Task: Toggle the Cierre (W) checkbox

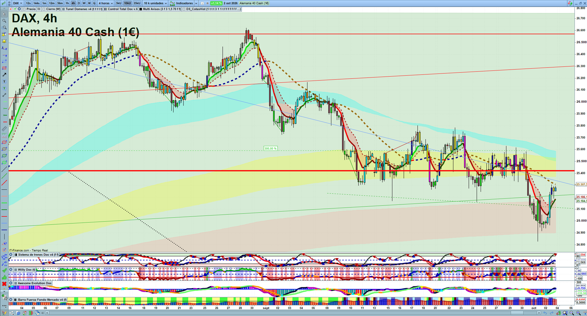Action: tap(44, 9)
